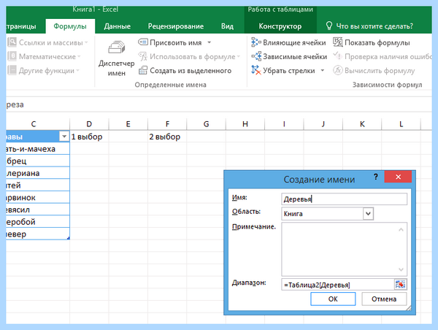Screen dimensions: 438x330
Task: Select column D header
Action: pos(89,124)
